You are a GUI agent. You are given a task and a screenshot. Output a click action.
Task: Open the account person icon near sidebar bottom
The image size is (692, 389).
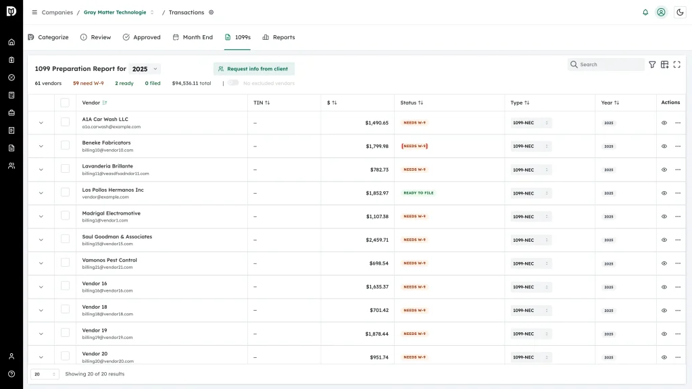point(11,357)
